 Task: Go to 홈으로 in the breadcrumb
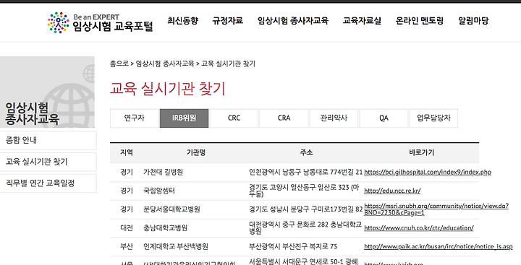pyautogui.click(x=119, y=64)
